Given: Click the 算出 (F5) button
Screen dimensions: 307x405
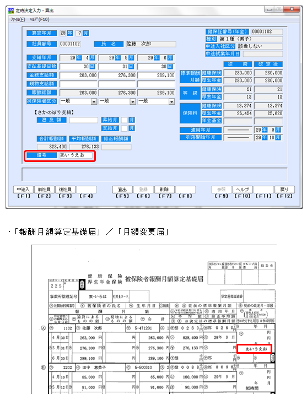Looking at the screenshot, I should coord(122,190).
